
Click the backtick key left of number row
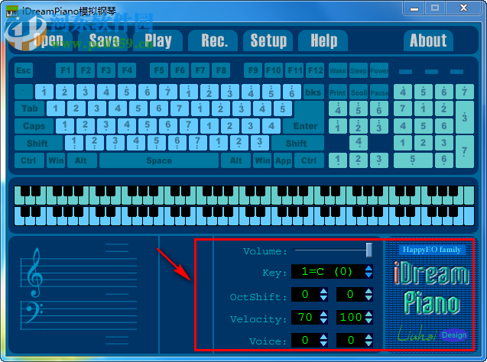[x=24, y=92]
